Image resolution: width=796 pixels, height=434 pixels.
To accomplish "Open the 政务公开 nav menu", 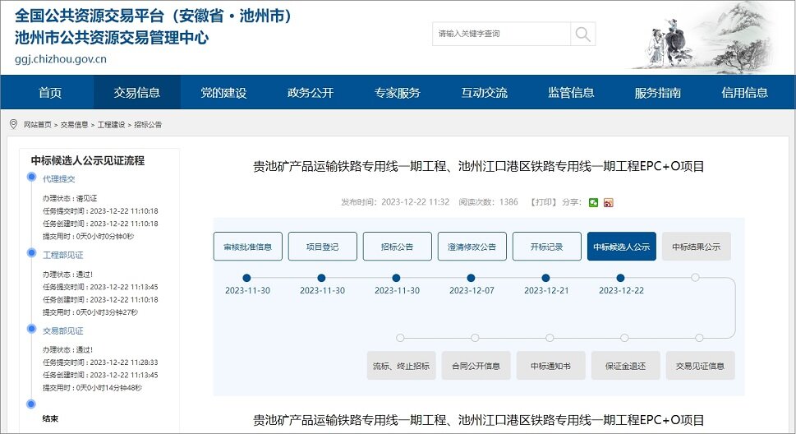I will pos(311,93).
